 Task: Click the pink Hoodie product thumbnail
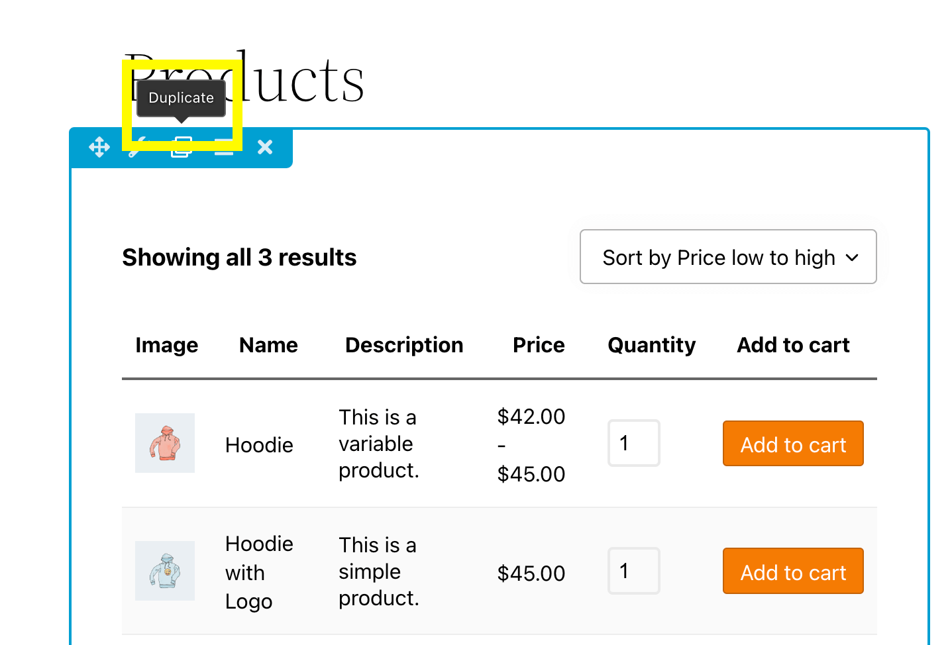[165, 443]
